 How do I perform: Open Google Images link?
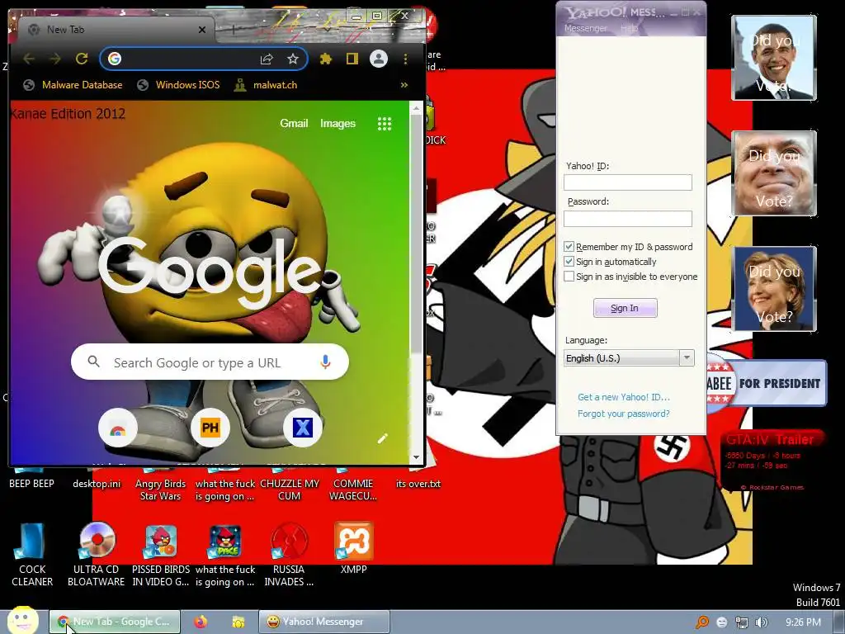click(x=338, y=124)
